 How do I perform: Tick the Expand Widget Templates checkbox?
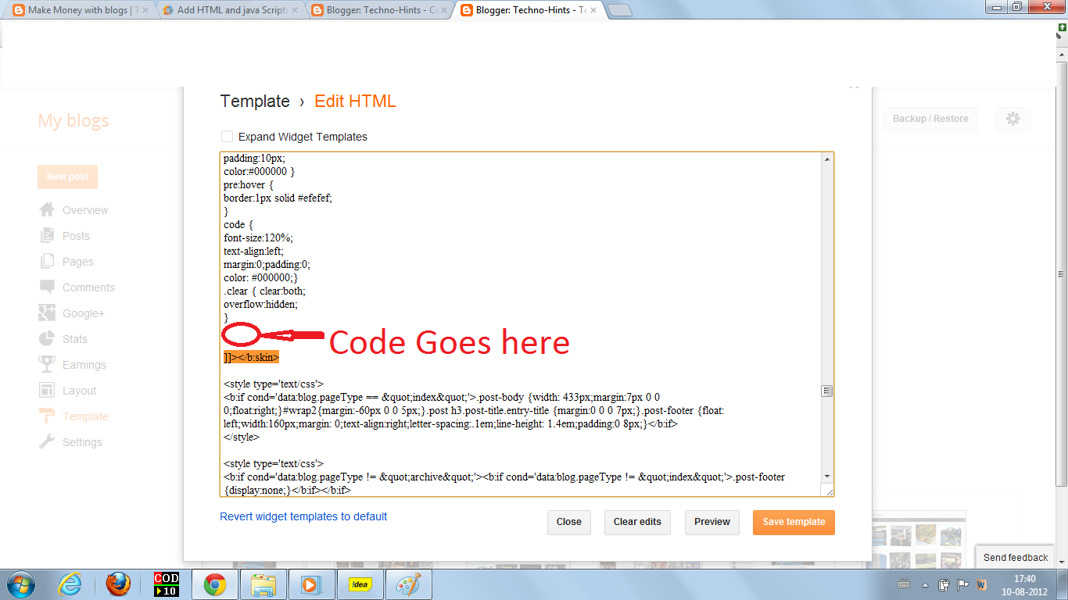point(227,136)
